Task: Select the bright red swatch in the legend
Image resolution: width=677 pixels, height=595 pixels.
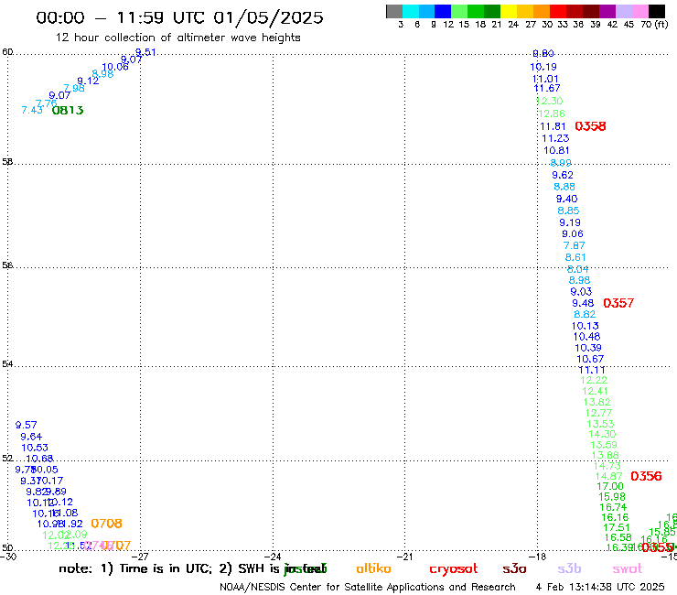Action: click(x=557, y=11)
